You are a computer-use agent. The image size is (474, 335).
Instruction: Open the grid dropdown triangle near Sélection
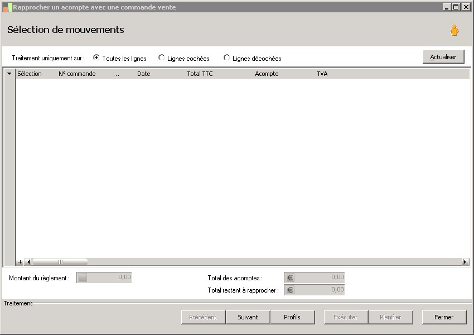click(9, 74)
